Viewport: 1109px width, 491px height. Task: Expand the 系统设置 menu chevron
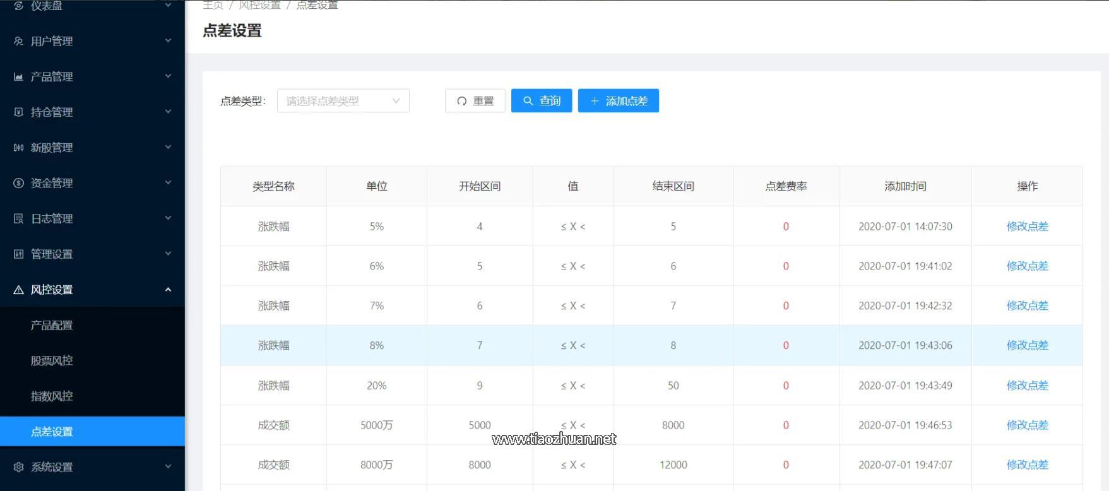(x=168, y=467)
